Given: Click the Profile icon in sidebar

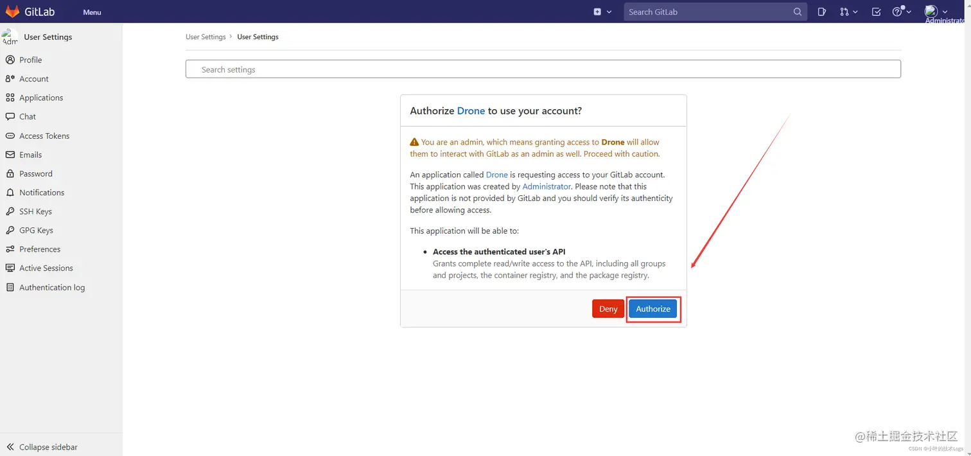Looking at the screenshot, I should coord(10,60).
